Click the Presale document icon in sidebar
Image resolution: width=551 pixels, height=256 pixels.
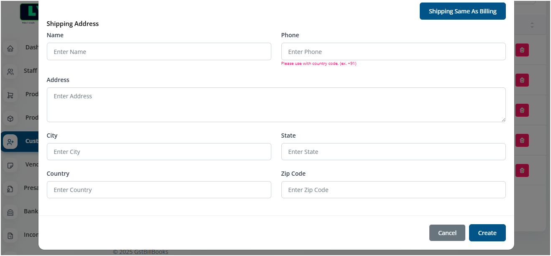10,189
